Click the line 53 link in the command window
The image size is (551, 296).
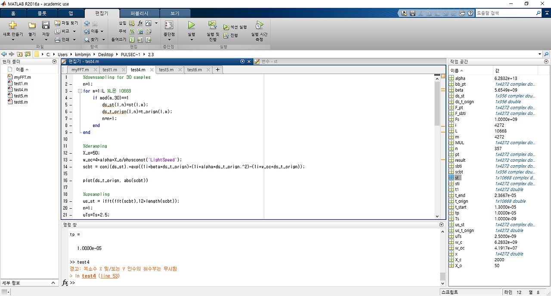tap(108, 276)
